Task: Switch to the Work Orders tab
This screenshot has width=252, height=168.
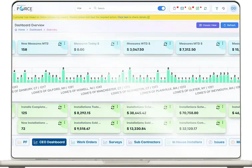Action: point(84,142)
